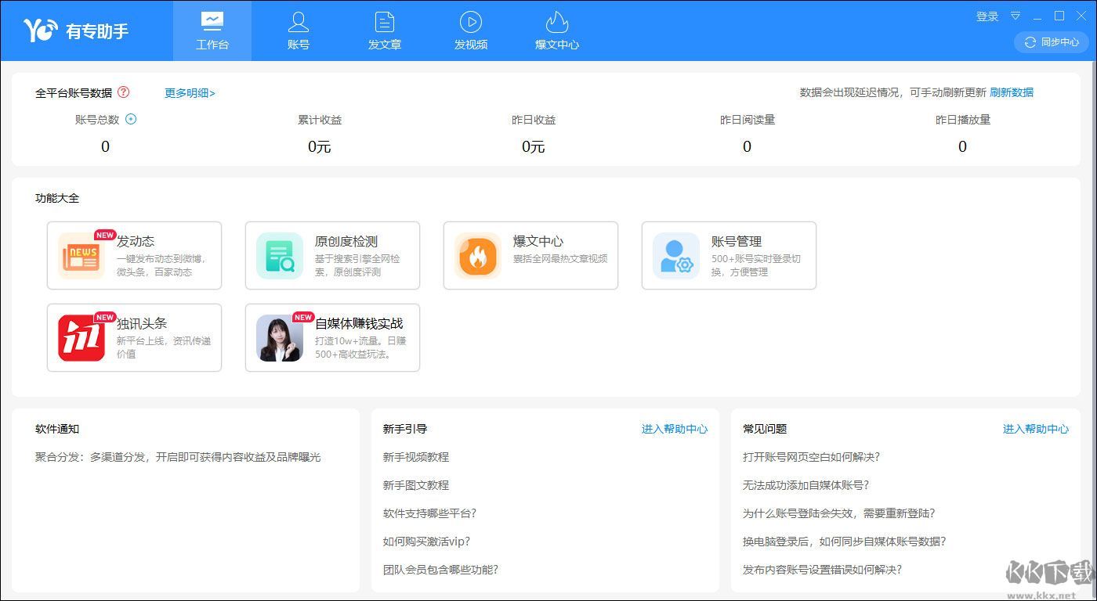Click 如何购买激活vip?
Viewport: 1097px width, 601px height.
click(427, 542)
